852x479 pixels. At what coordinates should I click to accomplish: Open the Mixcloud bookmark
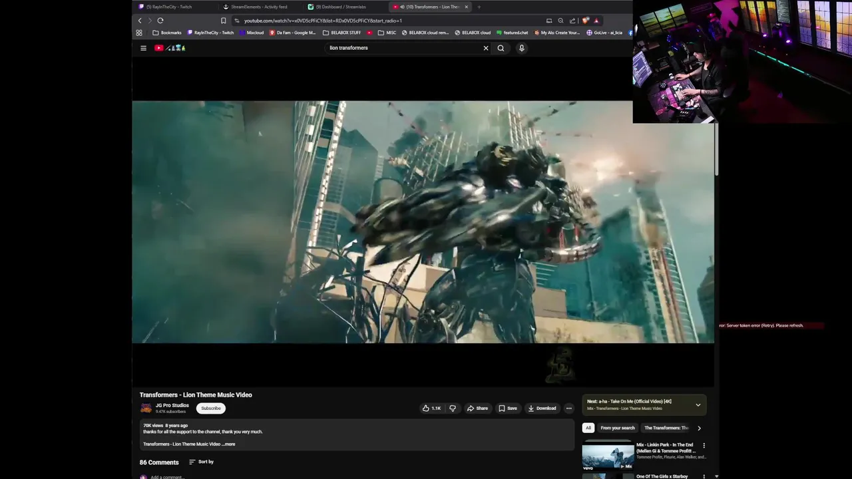tap(252, 33)
